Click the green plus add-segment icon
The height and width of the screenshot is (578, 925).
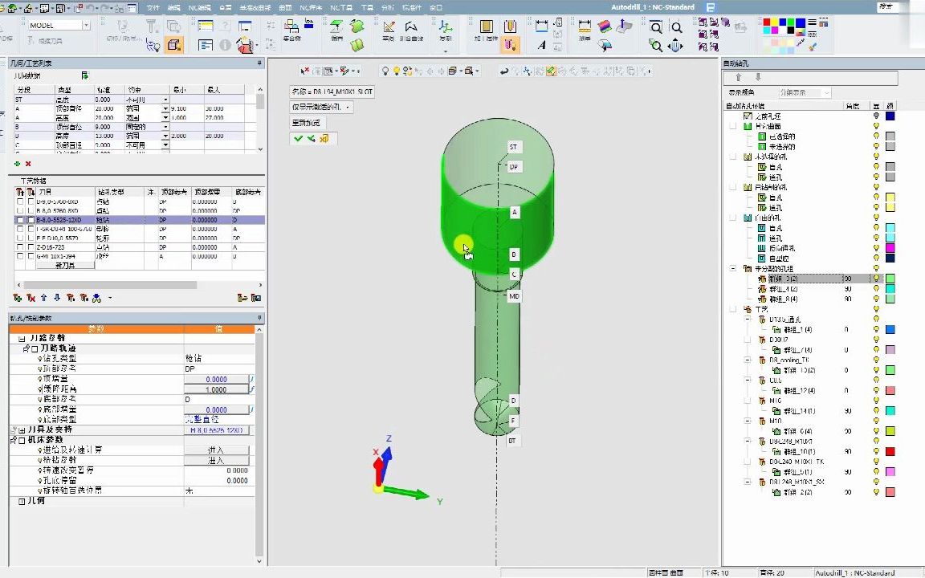click(18, 163)
